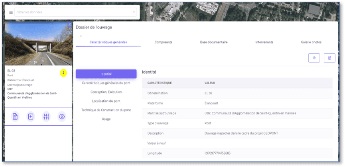Switch to the Composants tab
The width and height of the screenshot is (345, 167).
[163, 42]
